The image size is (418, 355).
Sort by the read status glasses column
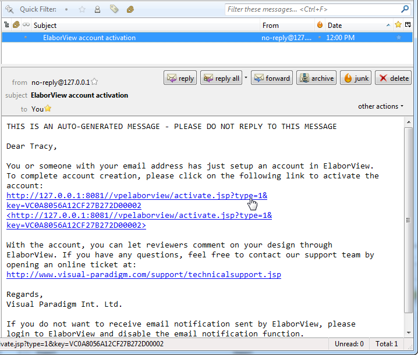pos(26,25)
